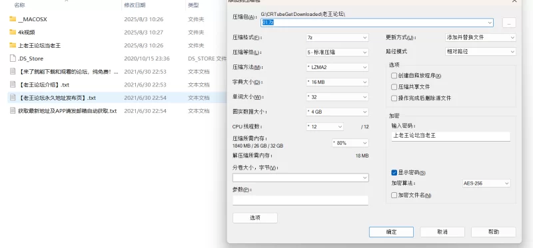Select the 4k视频 folder name
533x248 pixels.
pyautogui.click(x=27, y=32)
